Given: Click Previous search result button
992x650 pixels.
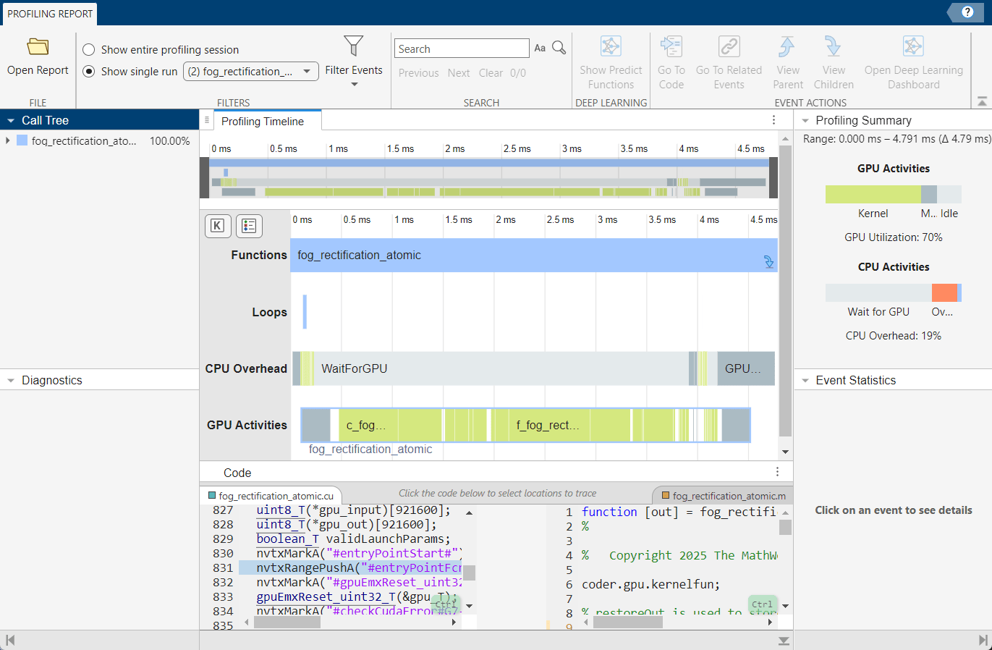Looking at the screenshot, I should pyautogui.click(x=418, y=73).
